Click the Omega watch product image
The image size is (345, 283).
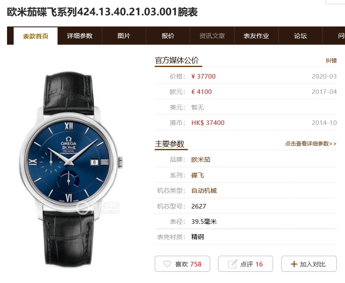click(70, 168)
